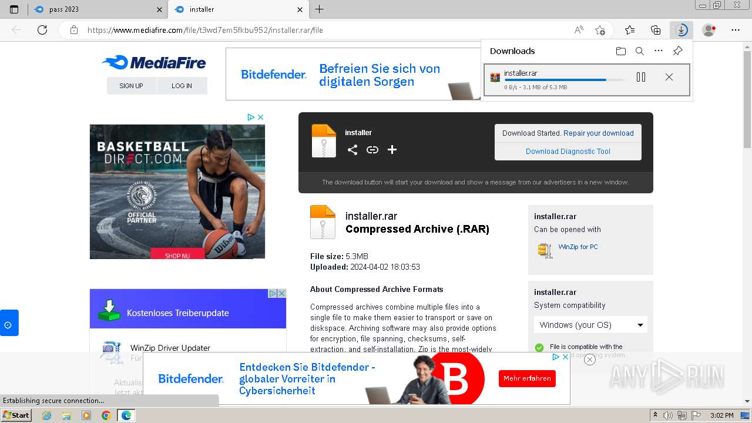This screenshot has width=752, height=423.
Task: Refresh the current page
Action: pyautogui.click(x=42, y=30)
